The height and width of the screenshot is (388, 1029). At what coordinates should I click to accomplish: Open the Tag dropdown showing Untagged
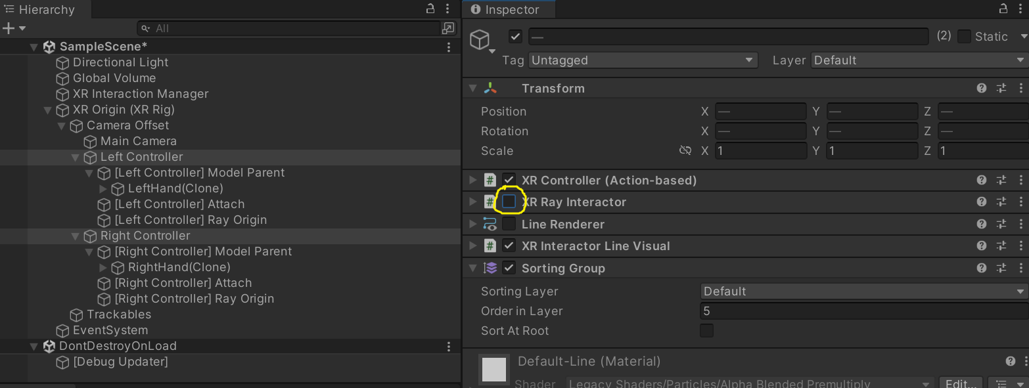click(x=643, y=60)
